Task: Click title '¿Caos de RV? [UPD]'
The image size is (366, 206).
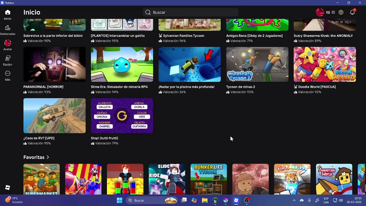Action: coord(39,138)
